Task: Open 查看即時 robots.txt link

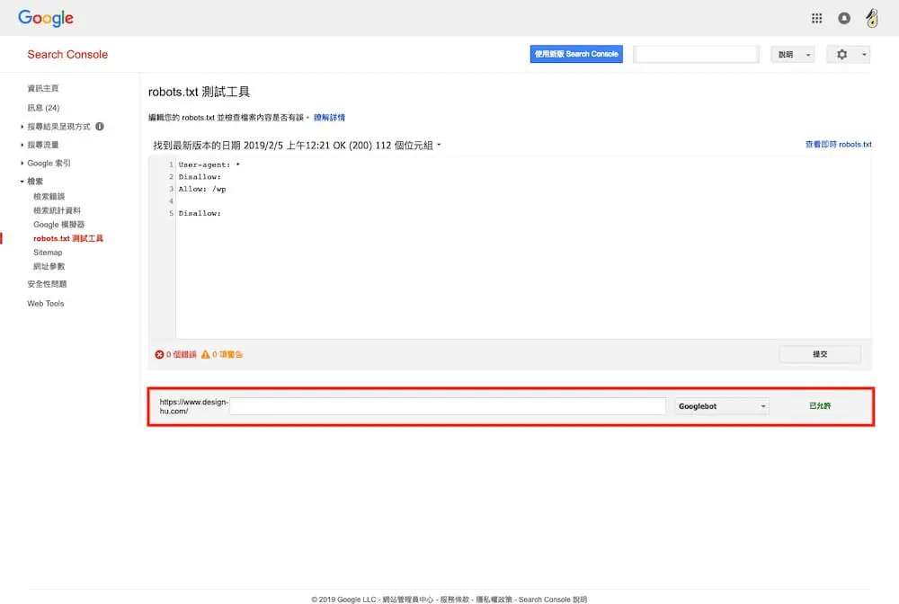Action: (838, 145)
